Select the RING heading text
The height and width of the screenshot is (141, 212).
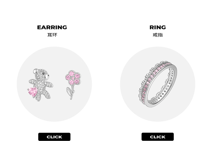click(x=158, y=27)
